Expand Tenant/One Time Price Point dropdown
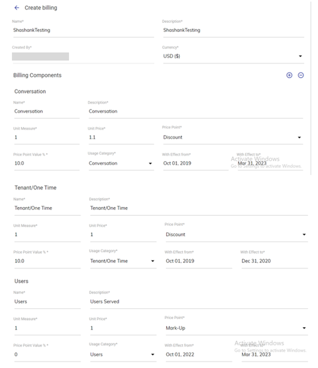The image size is (318, 368). (x=236, y=235)
